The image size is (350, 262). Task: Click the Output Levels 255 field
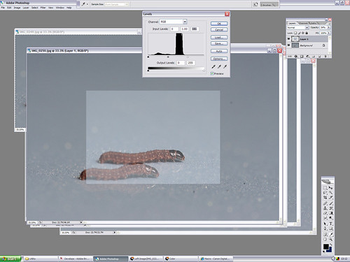click(191, 63)
